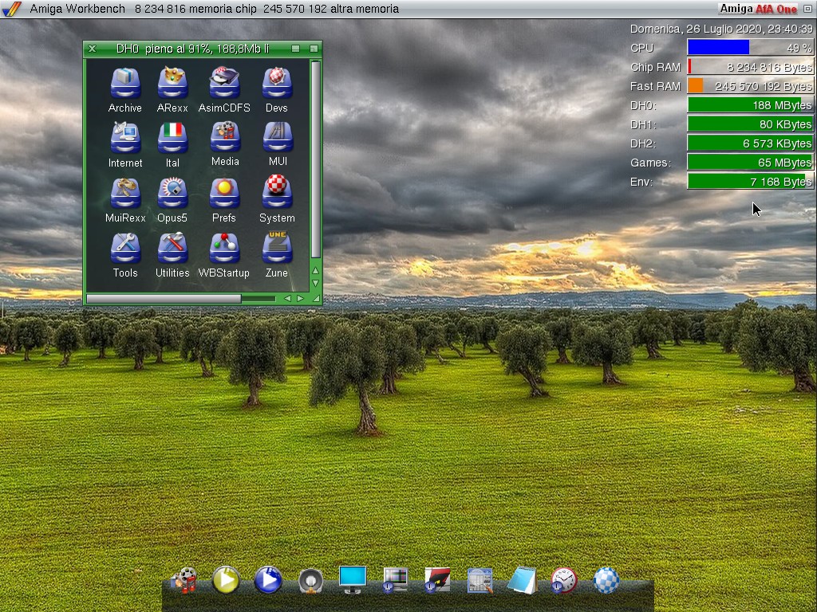This screenshot has width=817, height=612.
Task: Click the yellow play button dock icon
Action: pos(226,580)
